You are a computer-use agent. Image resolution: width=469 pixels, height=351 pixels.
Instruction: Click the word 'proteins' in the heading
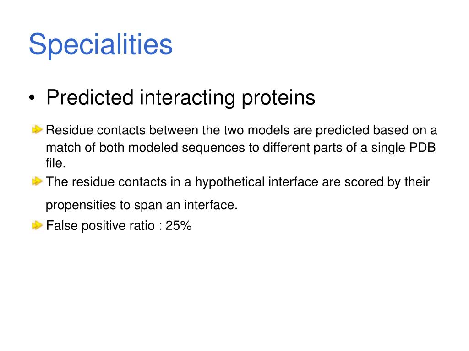coord(278,99)
